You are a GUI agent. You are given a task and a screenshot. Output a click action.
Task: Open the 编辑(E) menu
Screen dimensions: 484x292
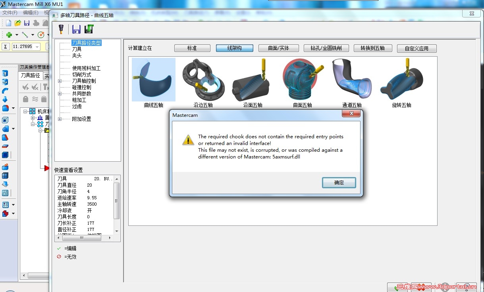31,13
